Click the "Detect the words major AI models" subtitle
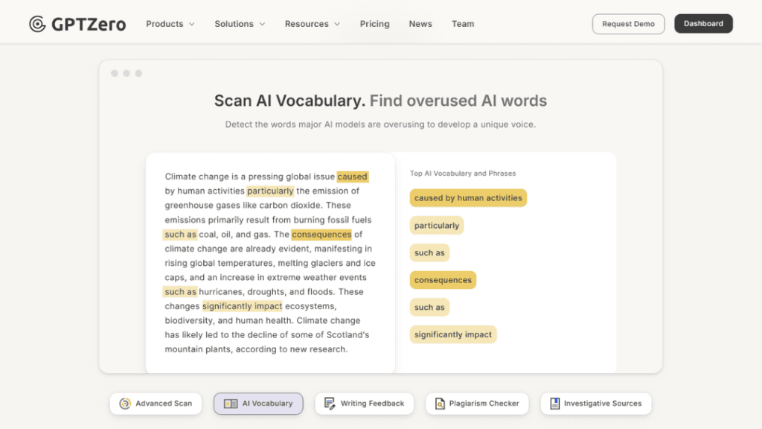The image size is (762, 429). (380, 124)
